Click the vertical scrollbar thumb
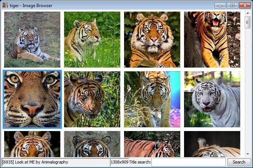253x168 pixels. click(x=247, y=22)
